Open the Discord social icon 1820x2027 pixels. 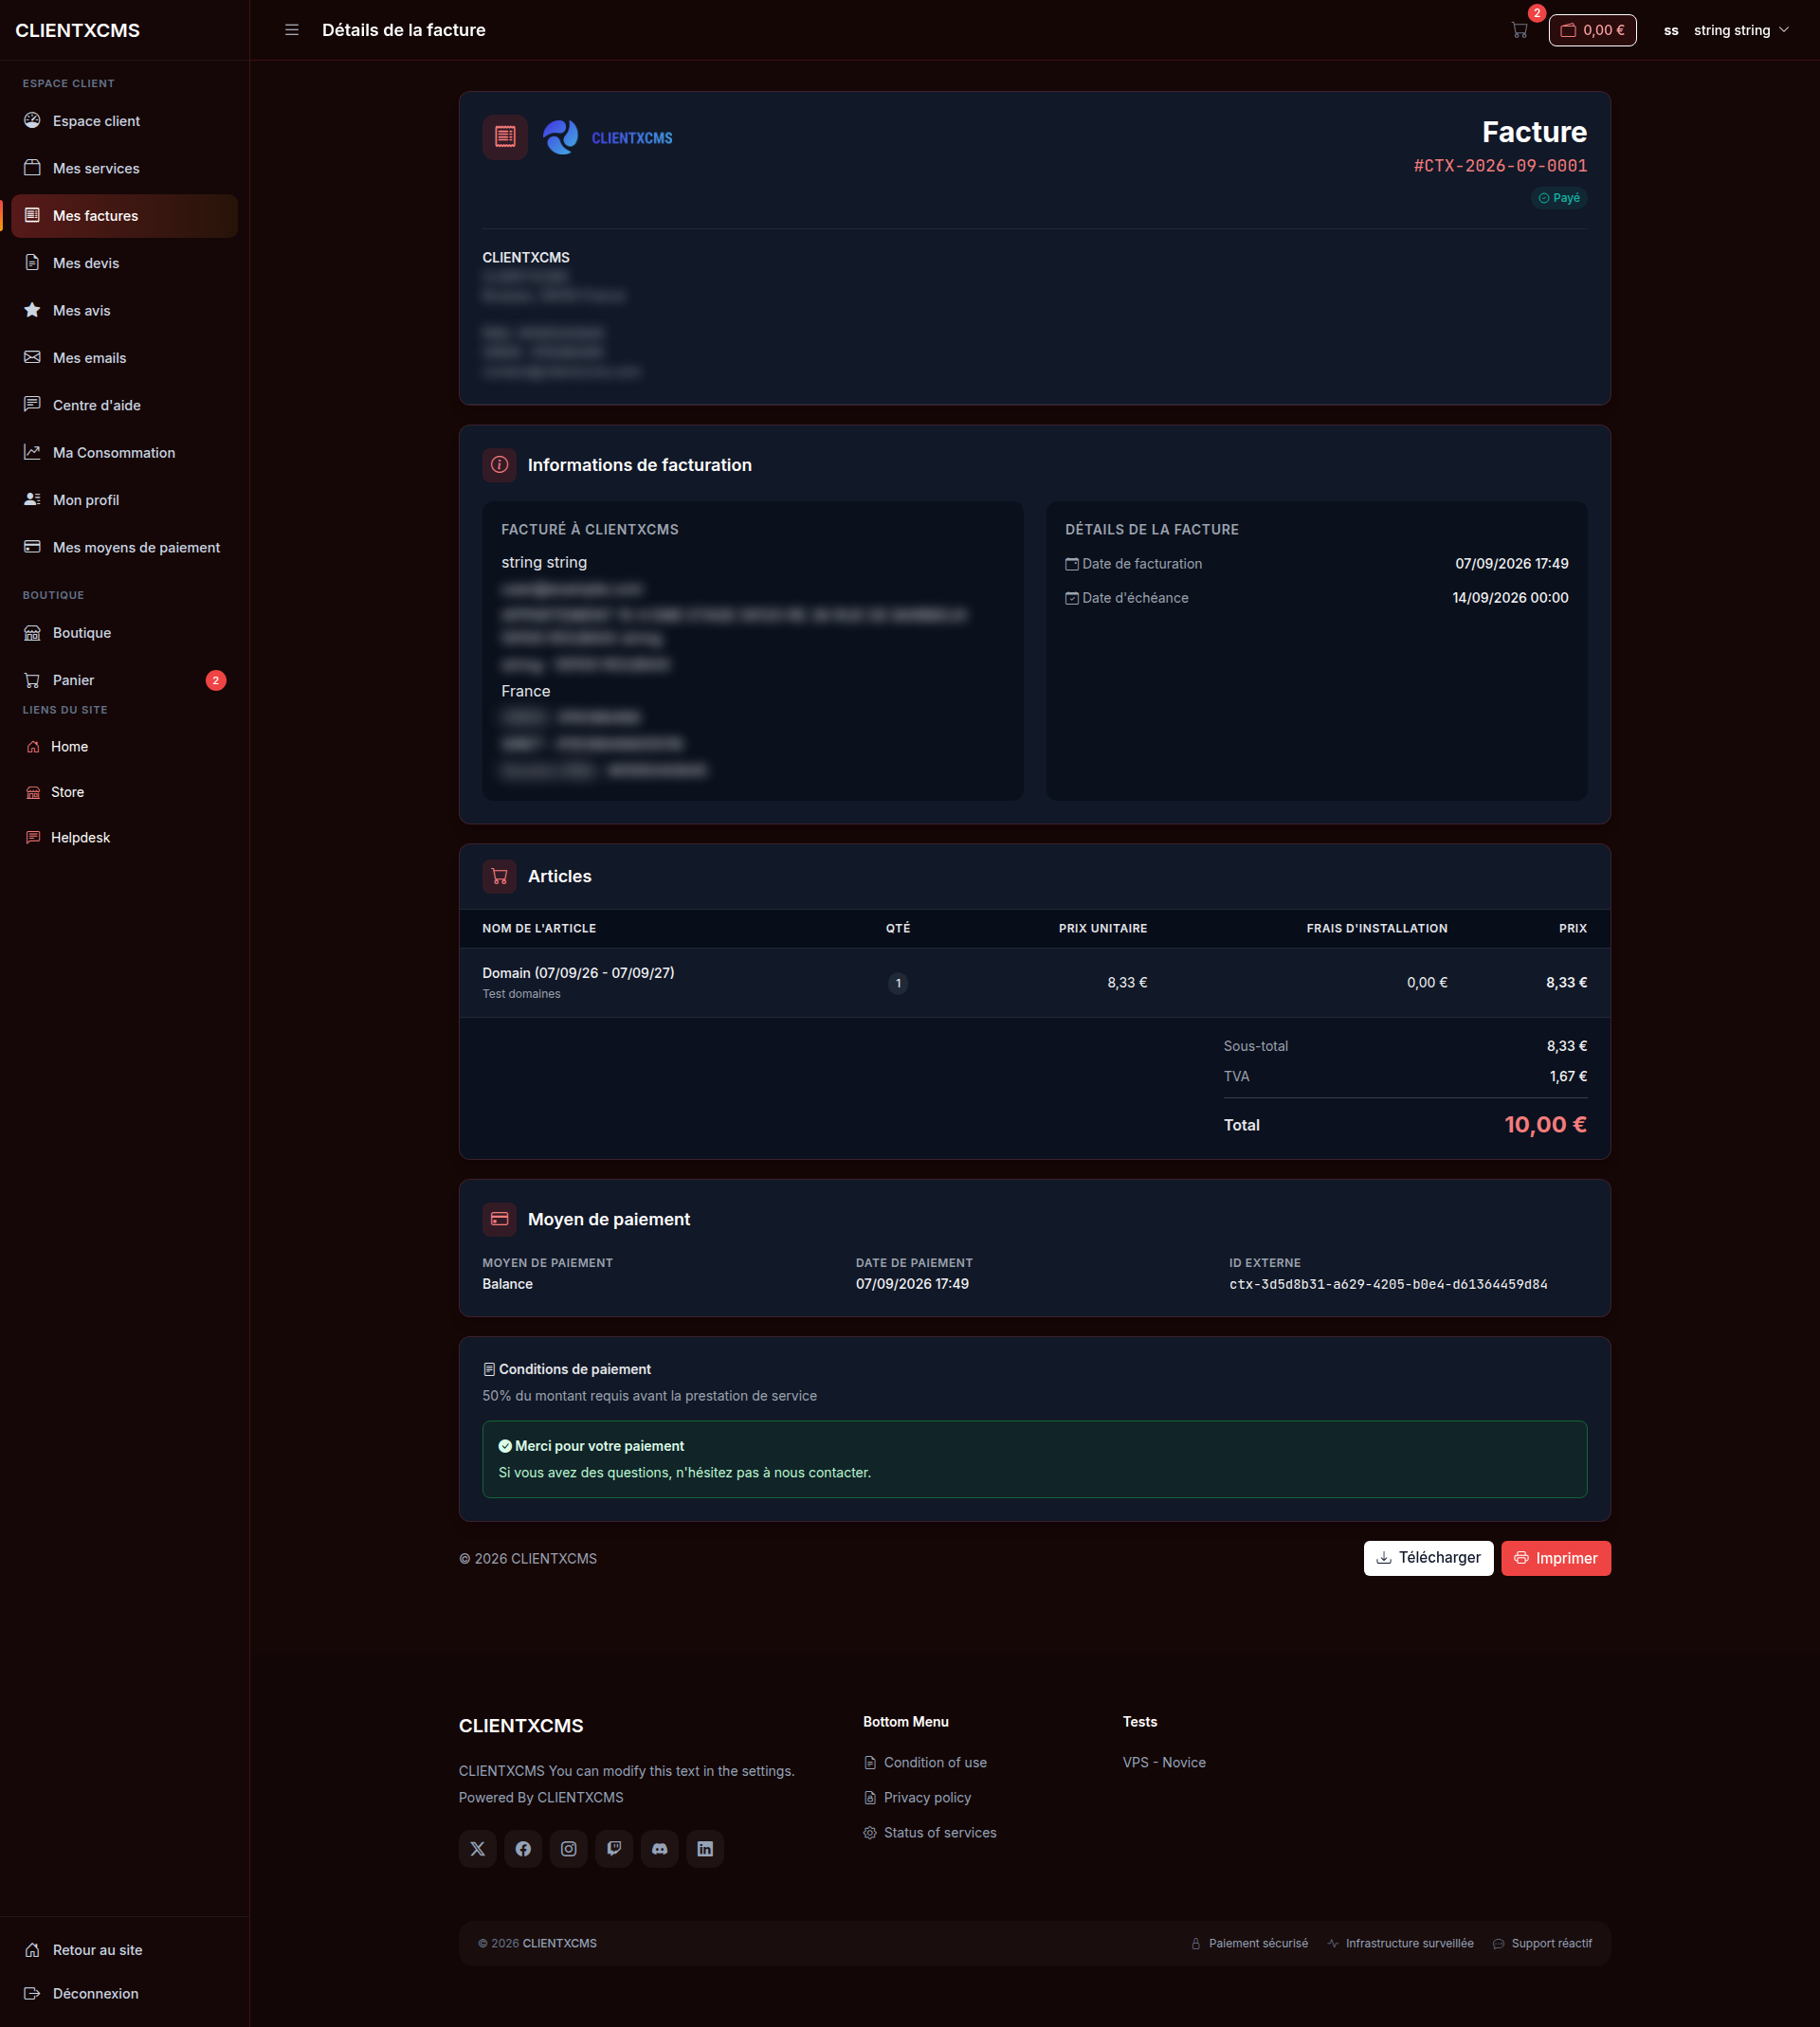click(660, 1849)
